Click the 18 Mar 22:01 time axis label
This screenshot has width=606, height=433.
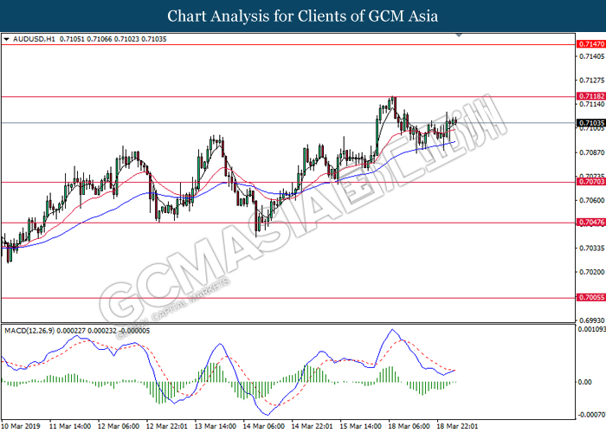pyautogui.click(x=457, y=426)
